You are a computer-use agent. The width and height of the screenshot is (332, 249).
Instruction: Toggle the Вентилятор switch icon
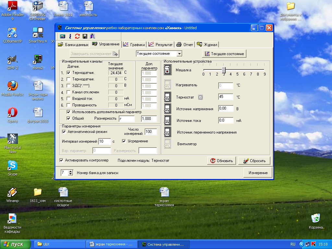pos(168,144)
